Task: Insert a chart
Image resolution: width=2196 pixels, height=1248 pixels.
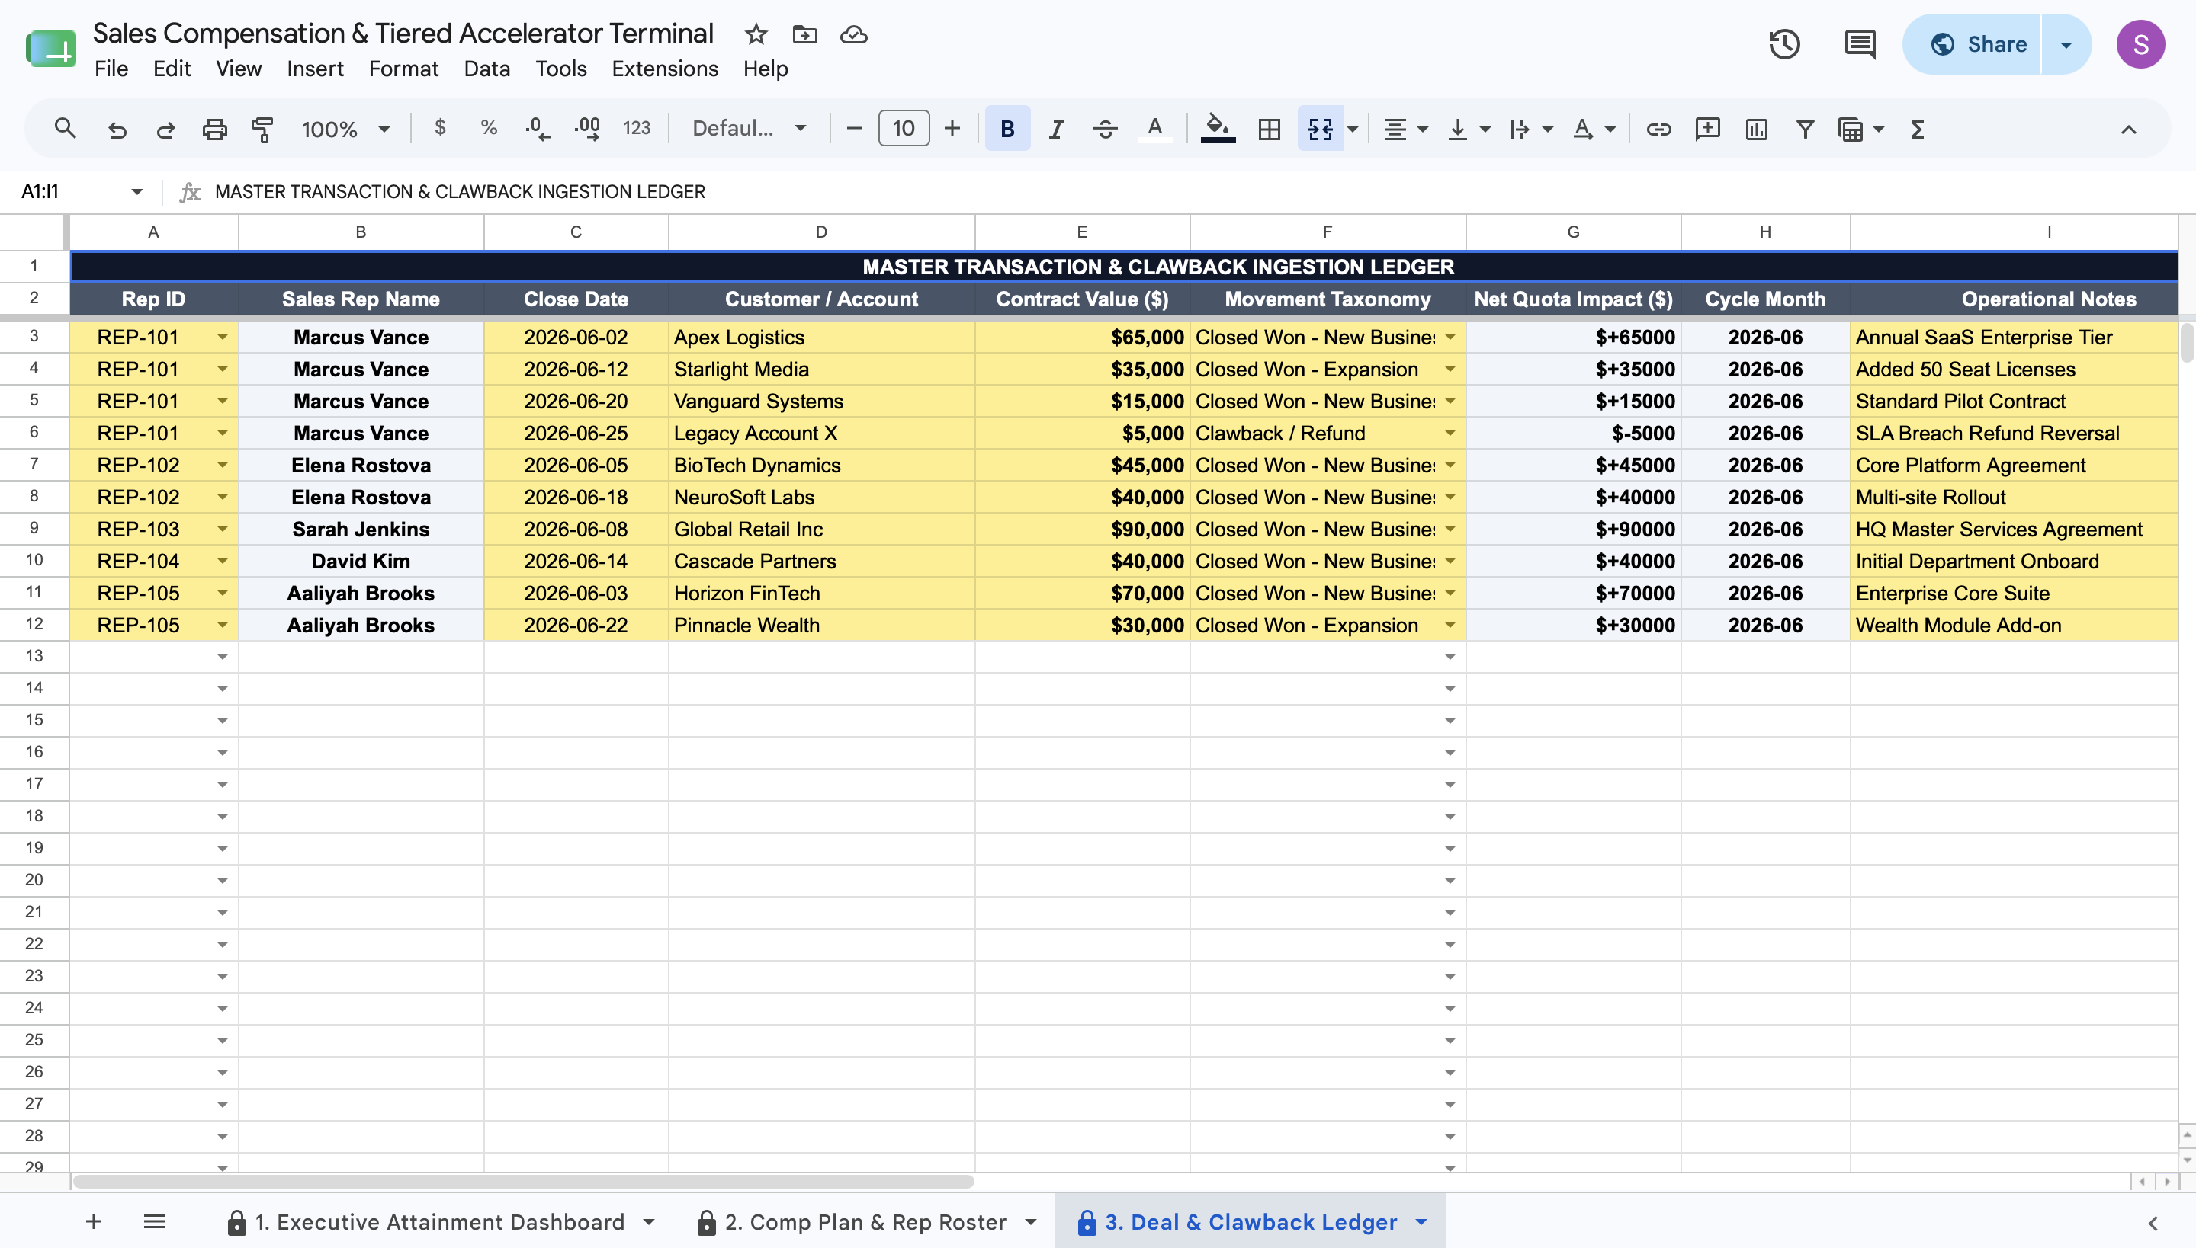Action: pyautogui.click(x=1757, y=130)
